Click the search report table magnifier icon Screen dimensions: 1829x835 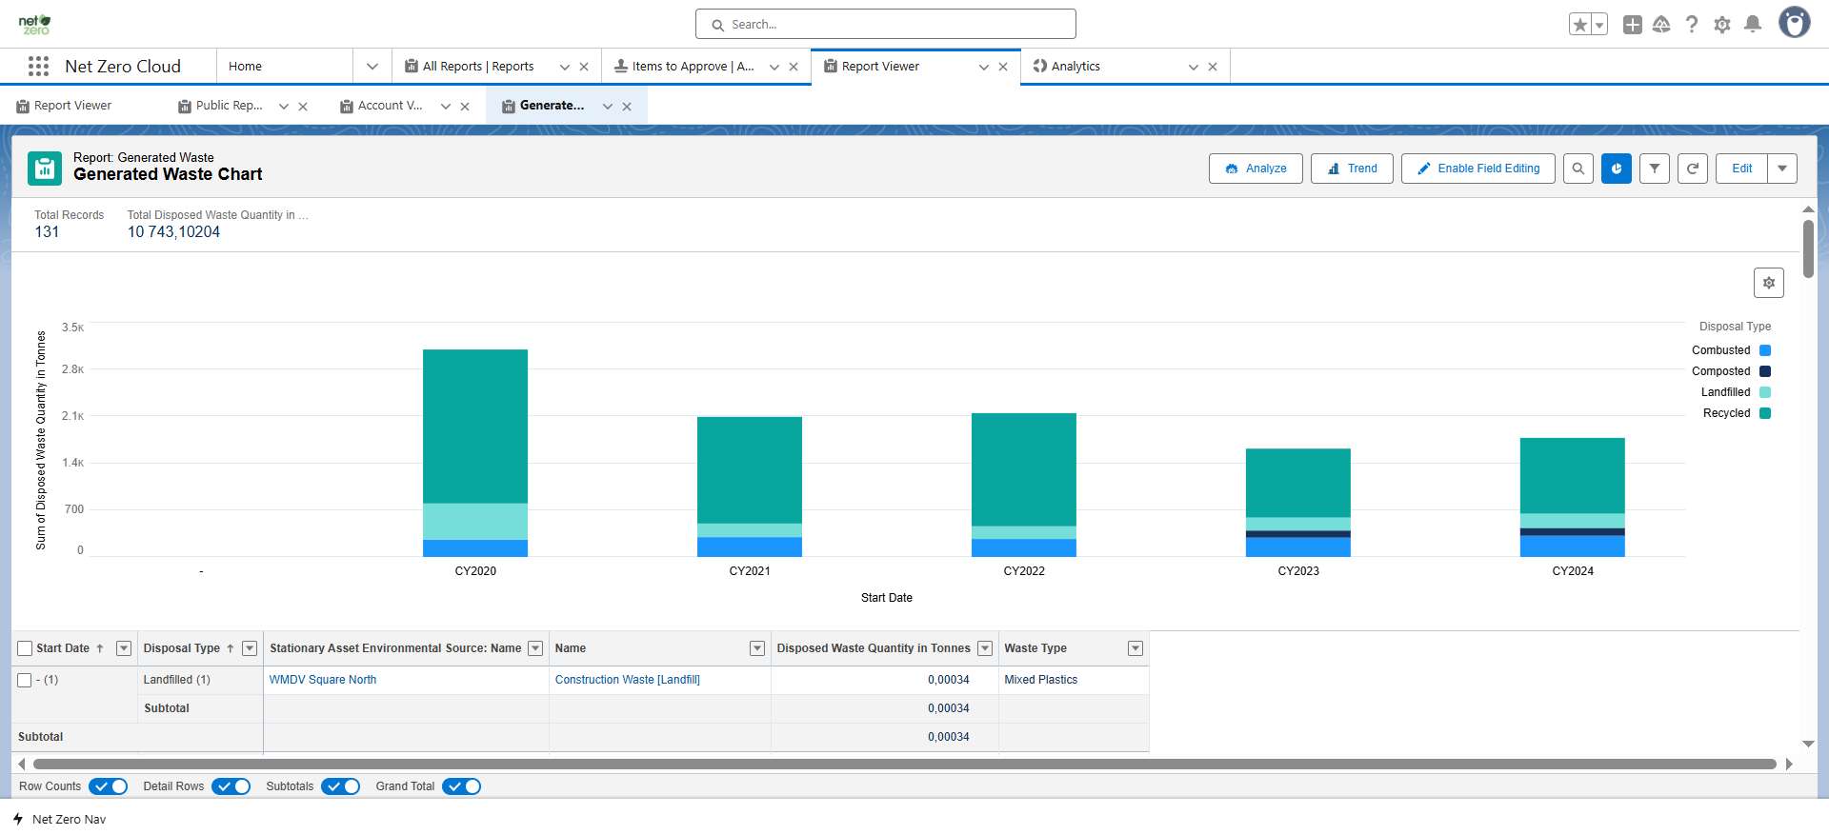tap(1578, 169)
